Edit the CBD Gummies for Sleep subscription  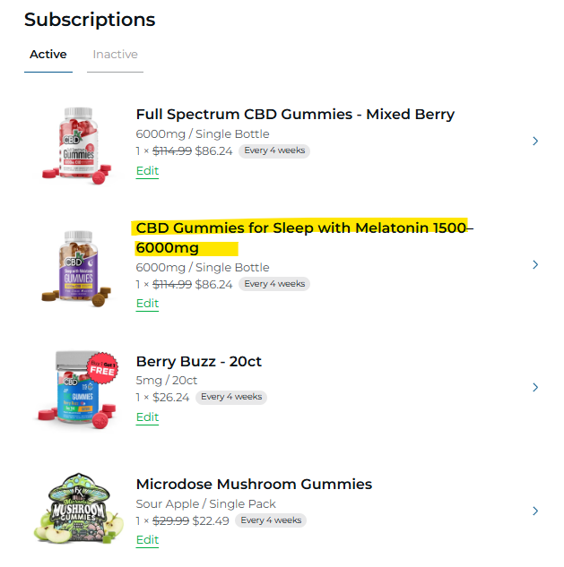[x=147, y=304]
